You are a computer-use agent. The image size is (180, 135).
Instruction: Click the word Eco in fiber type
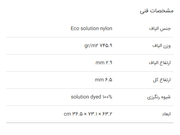tap(75, 29)
